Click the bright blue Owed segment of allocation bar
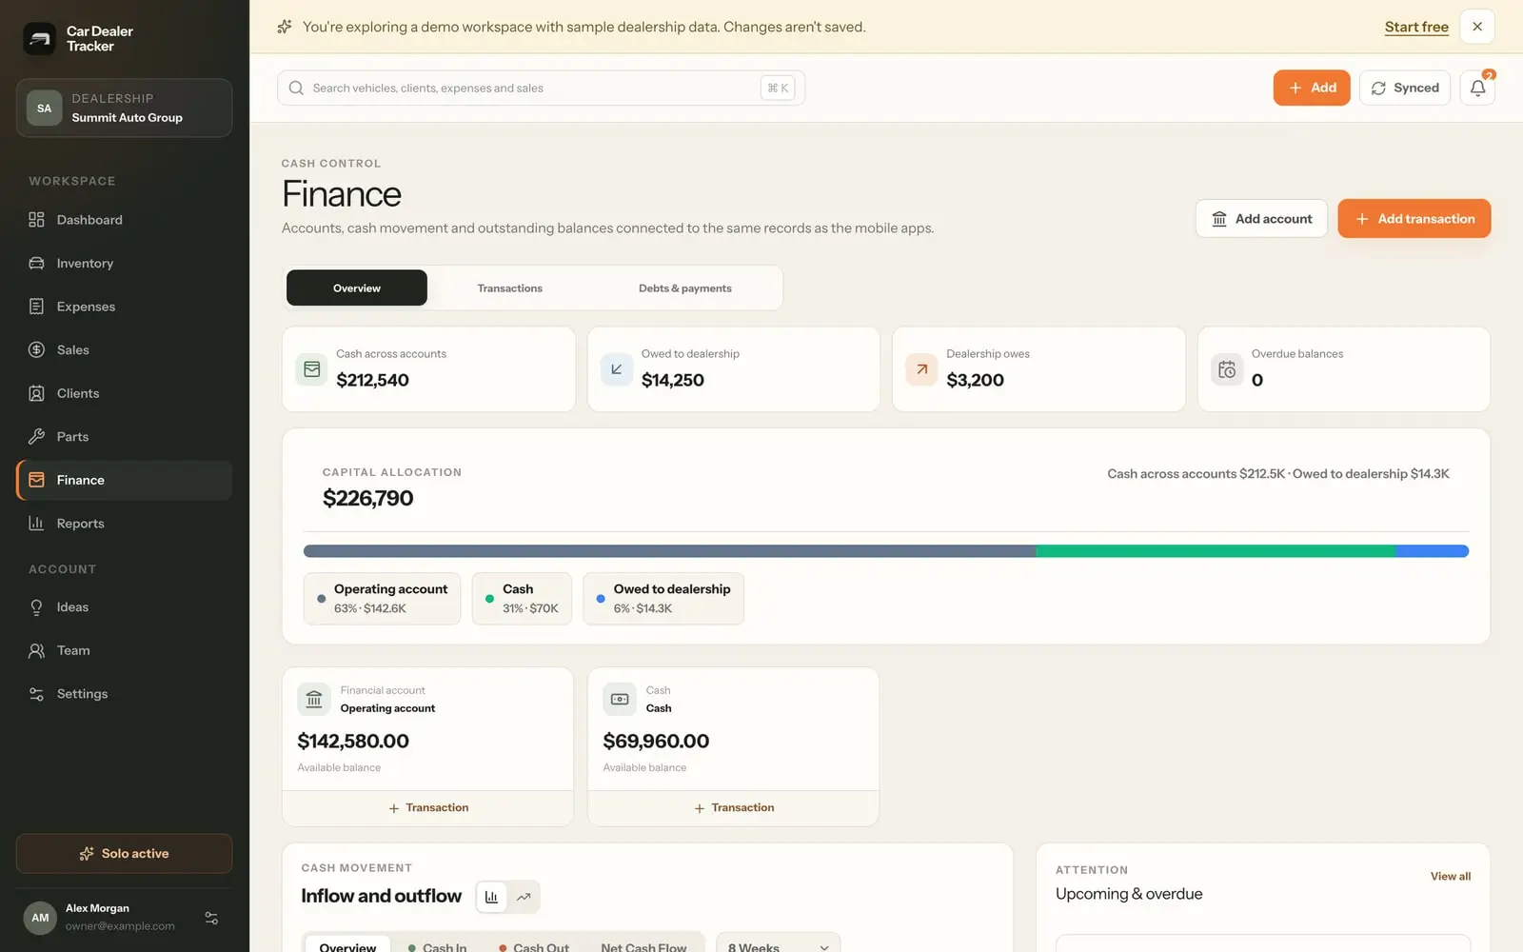Screen dimensions: 1523x952 [1433, 551]
